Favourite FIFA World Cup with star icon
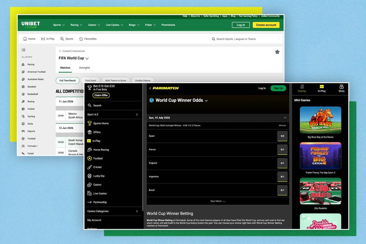 tap(277, 52)
